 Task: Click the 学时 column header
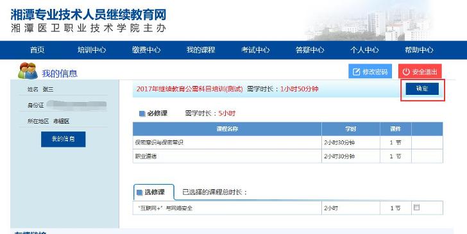tap(351, 130)
